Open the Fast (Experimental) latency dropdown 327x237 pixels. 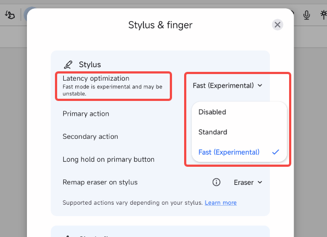228,86
